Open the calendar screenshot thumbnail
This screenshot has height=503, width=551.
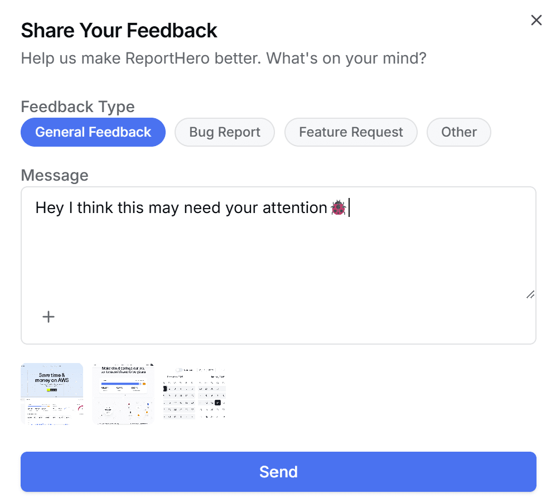[194, 393]
